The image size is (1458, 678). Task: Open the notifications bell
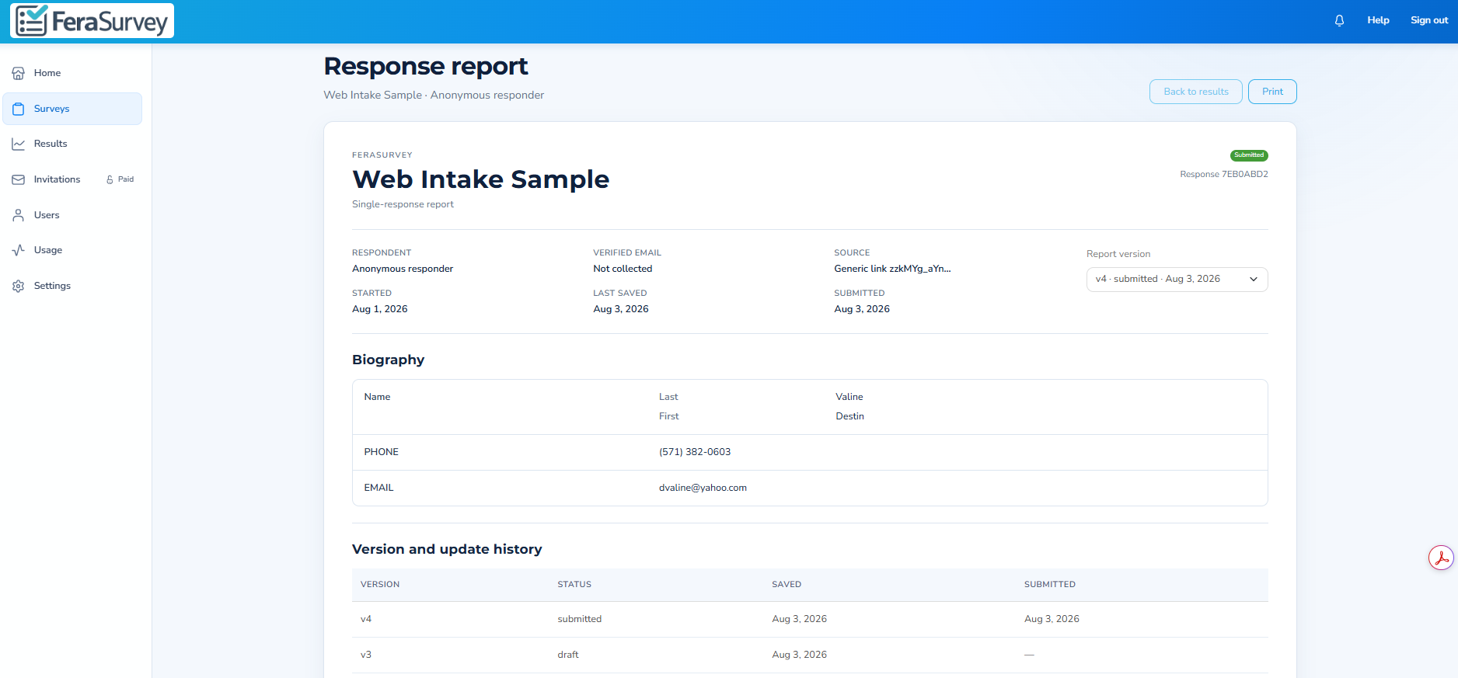pyautogui.click(x=1339, y=20)
